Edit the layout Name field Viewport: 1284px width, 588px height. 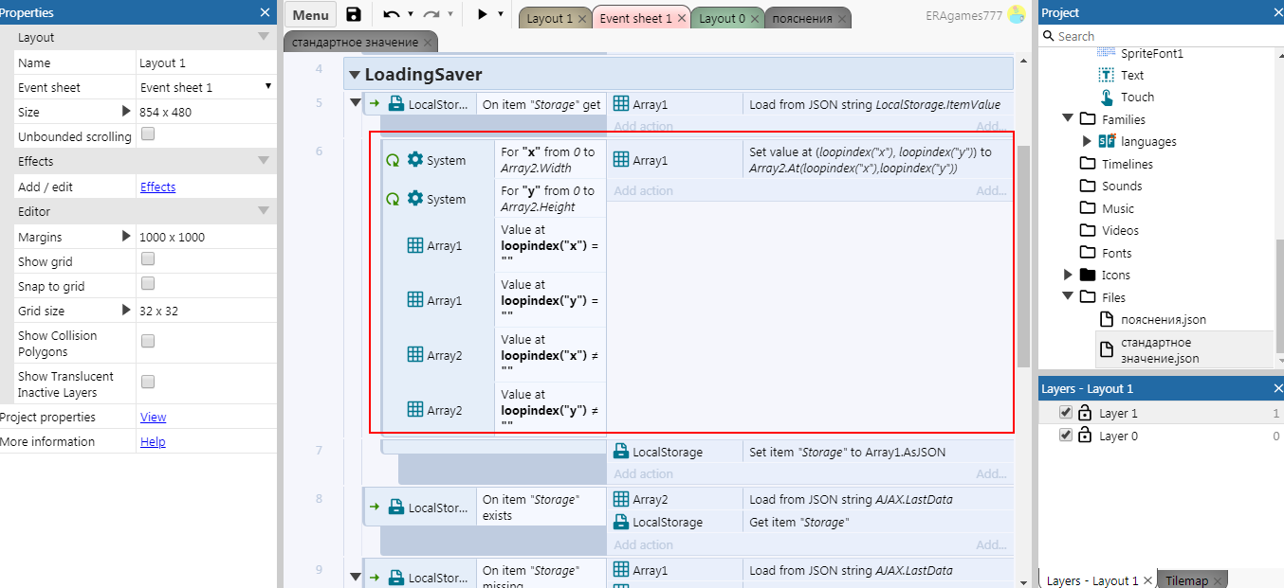pos(207,62)
